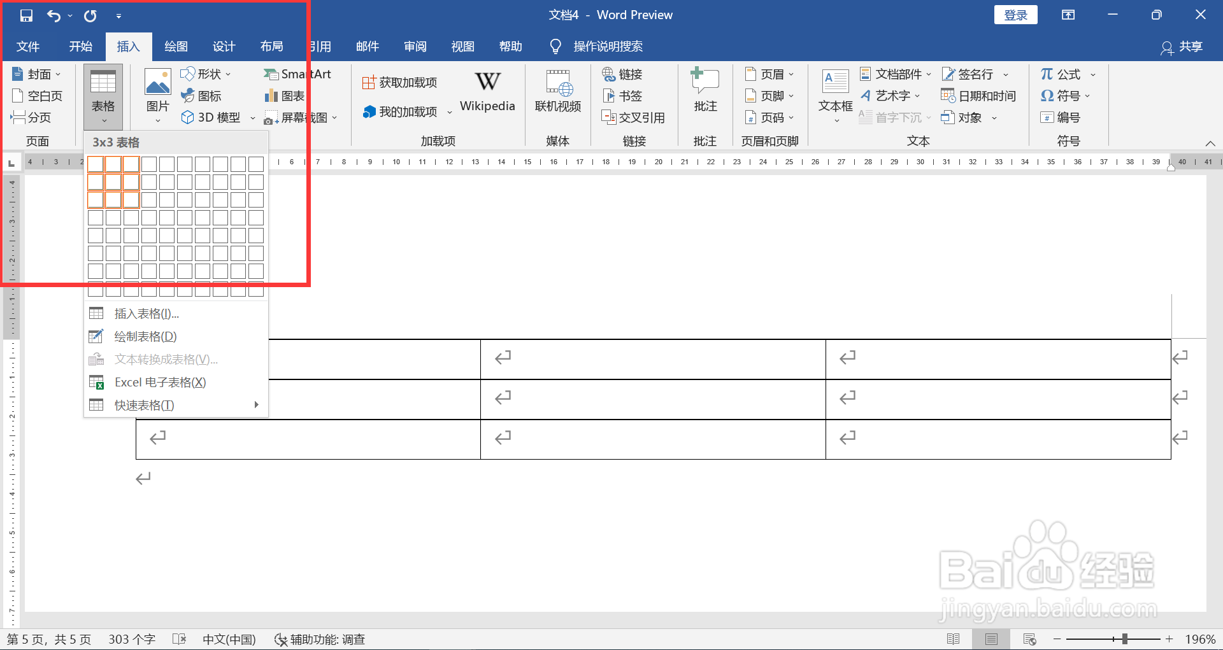Screen dimensions: 1223x650
Task: Open the 视图 View tab
Action: click(462, 46)
